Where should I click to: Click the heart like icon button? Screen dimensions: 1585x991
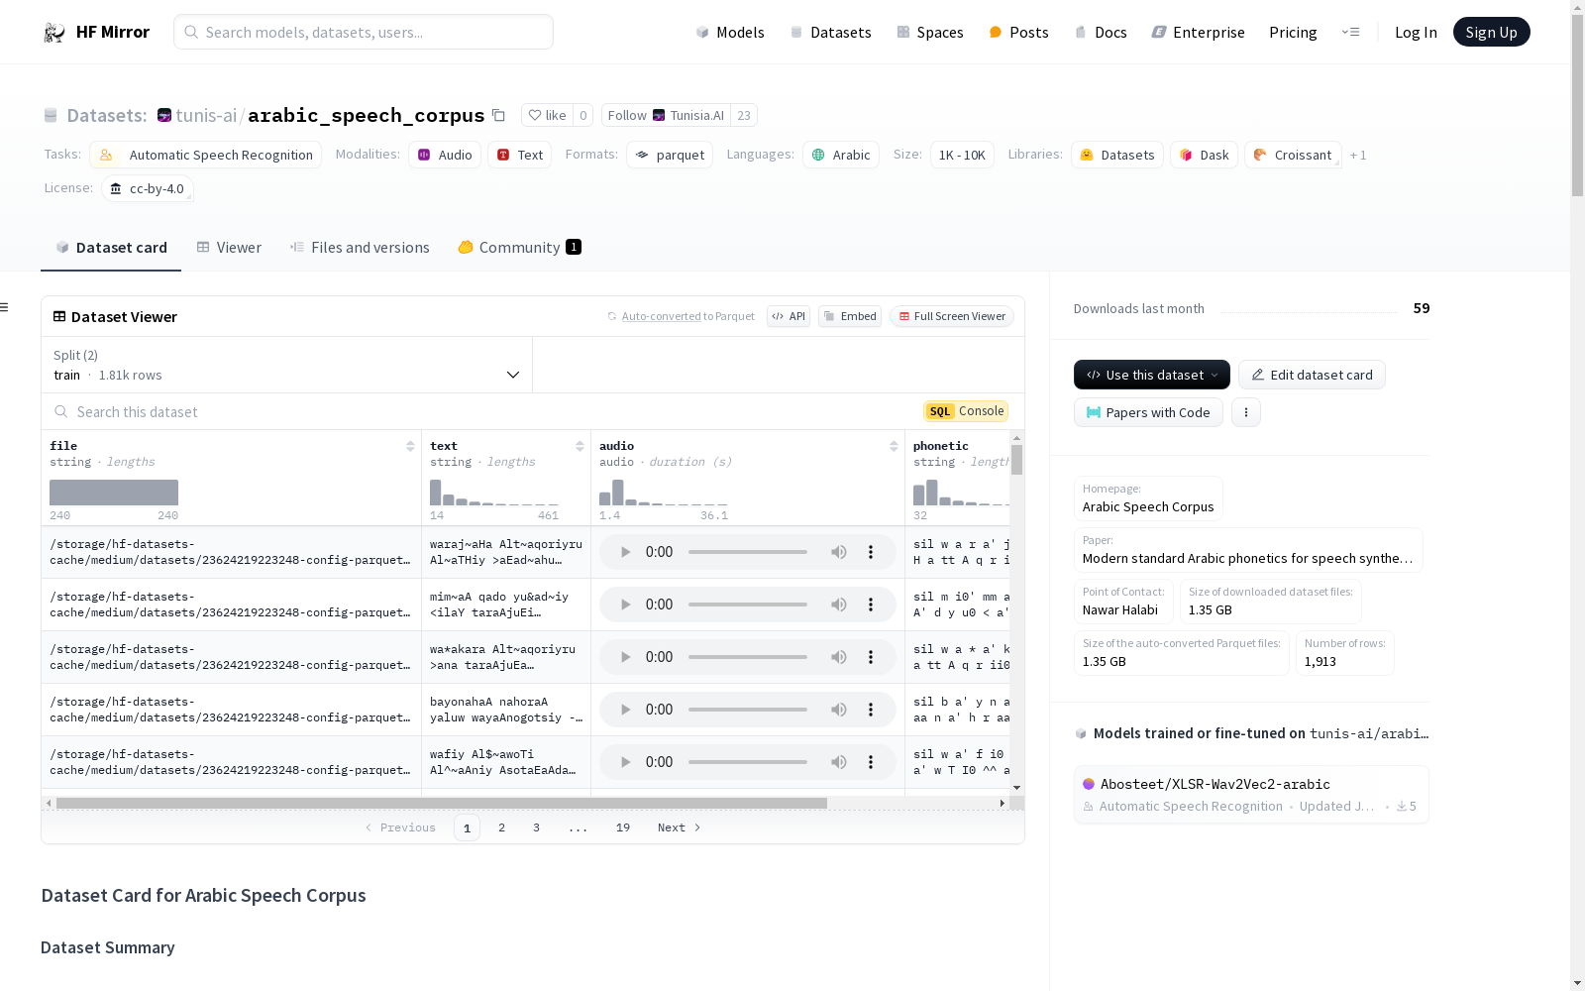point(547,116)
